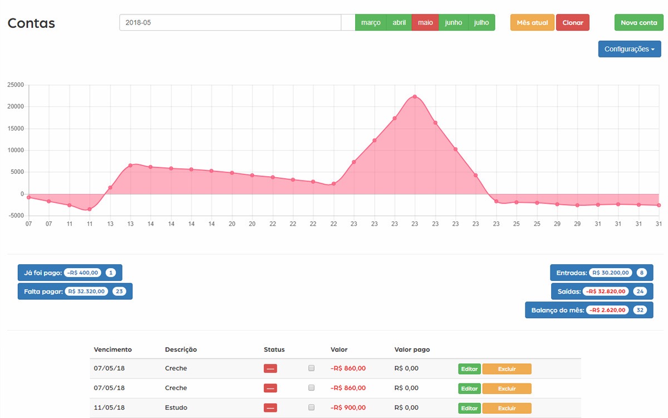Switch to the março month tab
The width and height of the screenshot is (668, 418).
point(371,23)
